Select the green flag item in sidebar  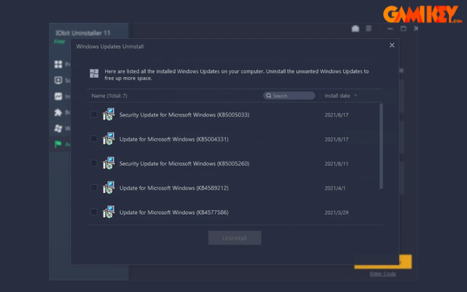click(x=58, y=144)
